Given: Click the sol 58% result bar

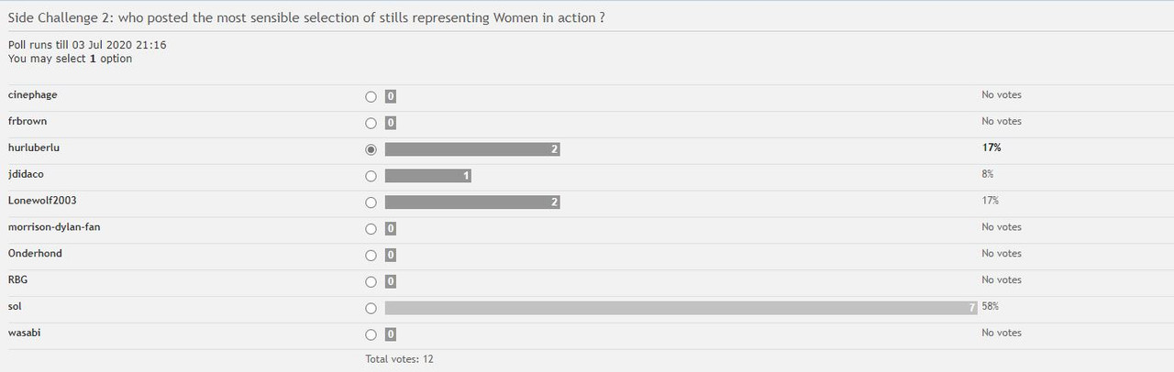Looking at the screenshot, I should 681,308.
